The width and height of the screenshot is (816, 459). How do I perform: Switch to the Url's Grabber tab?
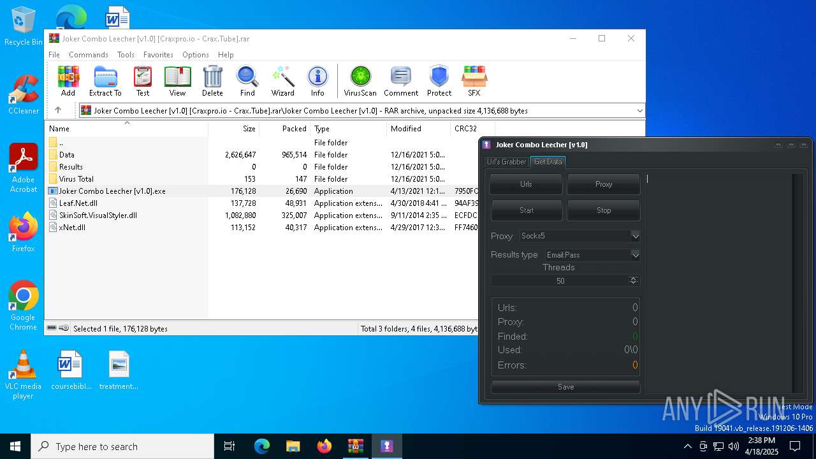pyautogui.click(x=507, y=162)
